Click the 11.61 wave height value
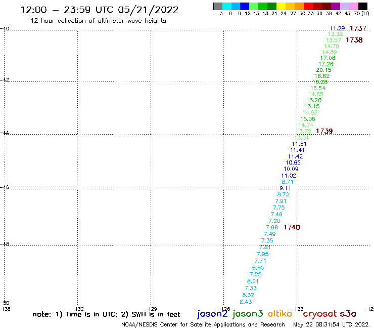Image resolution: width=374 pixels, height=329 pixels. [x=299, y=144]
